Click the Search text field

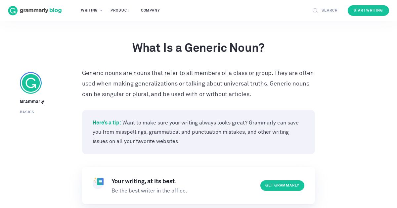[330, 11]
